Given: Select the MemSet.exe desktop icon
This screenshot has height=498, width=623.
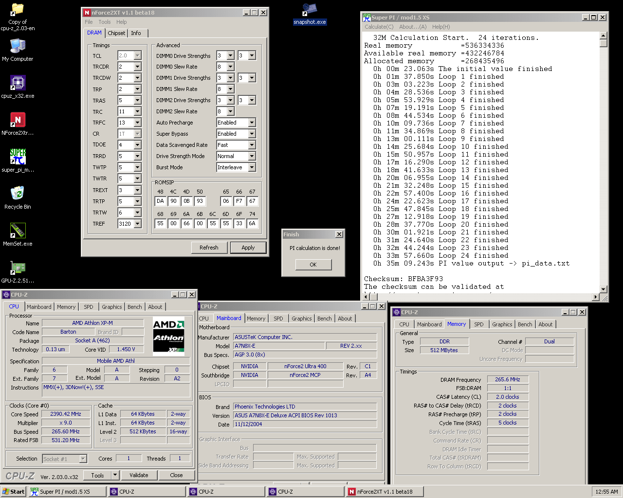Looking at the screenshot, I should pyautogui.click(x=18, y=231).
